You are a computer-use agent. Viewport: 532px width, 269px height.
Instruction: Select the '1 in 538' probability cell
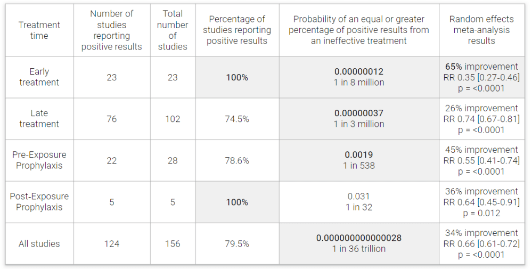pos(359,166)
